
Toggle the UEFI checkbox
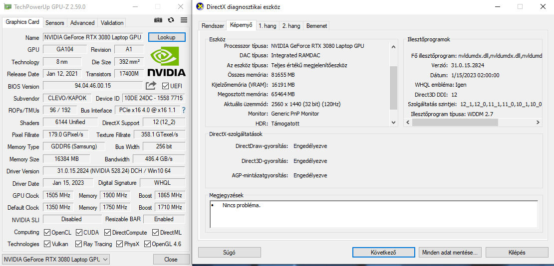(165, 86)
